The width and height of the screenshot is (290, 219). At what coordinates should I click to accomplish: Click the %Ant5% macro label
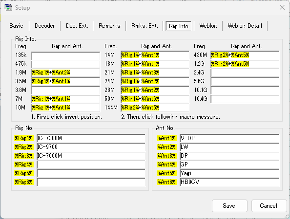coord(166,173)
